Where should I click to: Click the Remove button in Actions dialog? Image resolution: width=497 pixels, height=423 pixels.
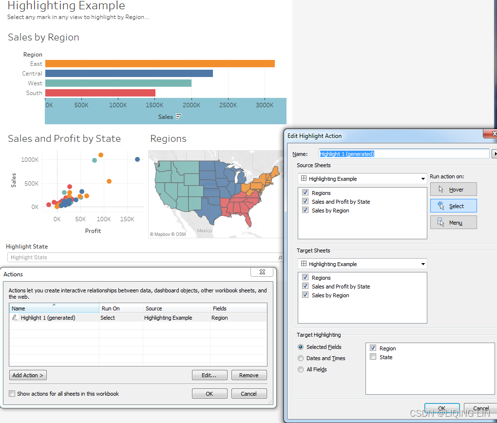[x=249, y=375]
